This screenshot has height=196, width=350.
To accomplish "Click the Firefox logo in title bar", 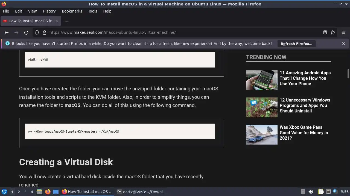I will [x=4, y=4].
